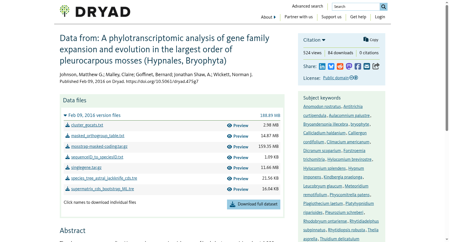This screenshot has width=449, height=242.
Task: Click the search magnifier button
Action: 384,7
